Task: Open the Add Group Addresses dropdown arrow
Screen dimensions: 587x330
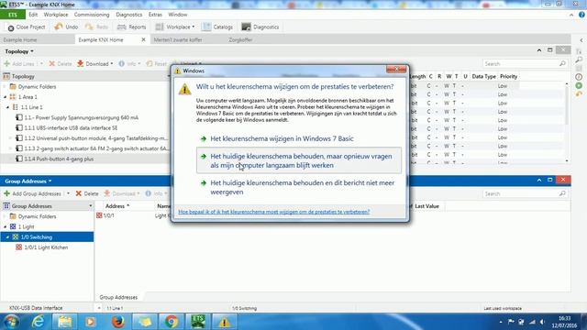Action: 68,193
